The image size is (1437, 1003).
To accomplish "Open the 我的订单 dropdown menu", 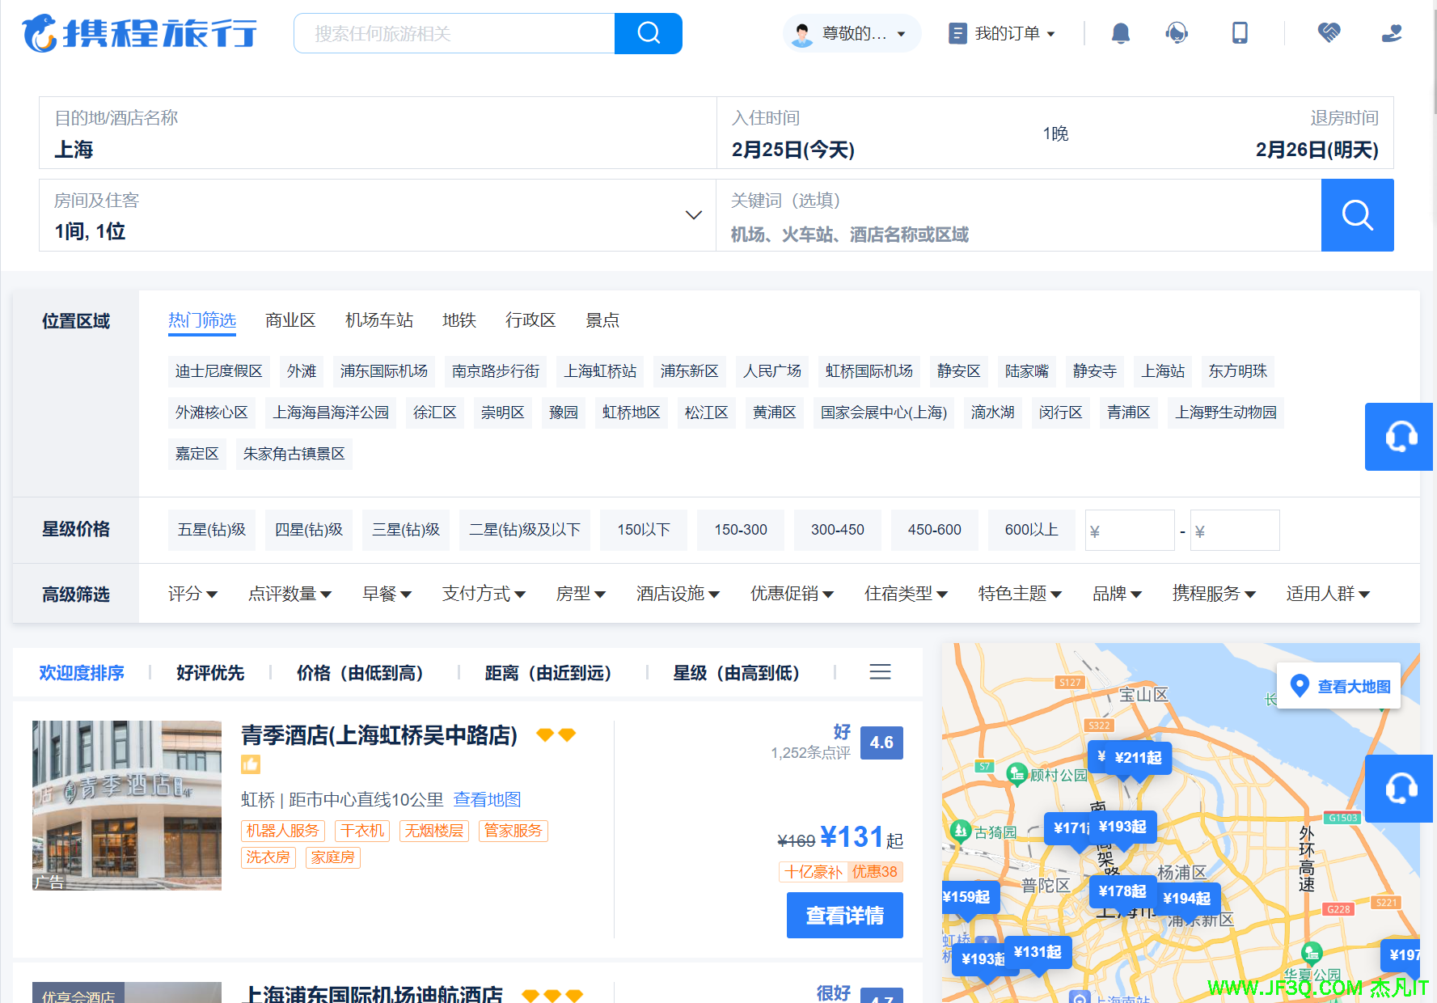I will pyautogui.click(x=1003, y=33).
